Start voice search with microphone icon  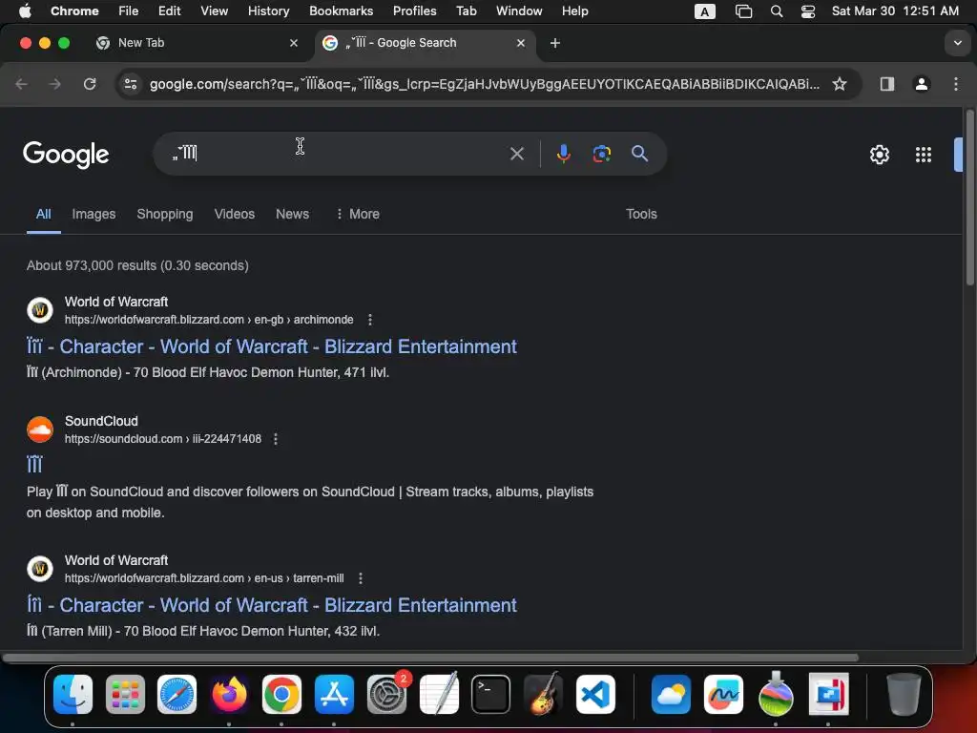(563, 154)
